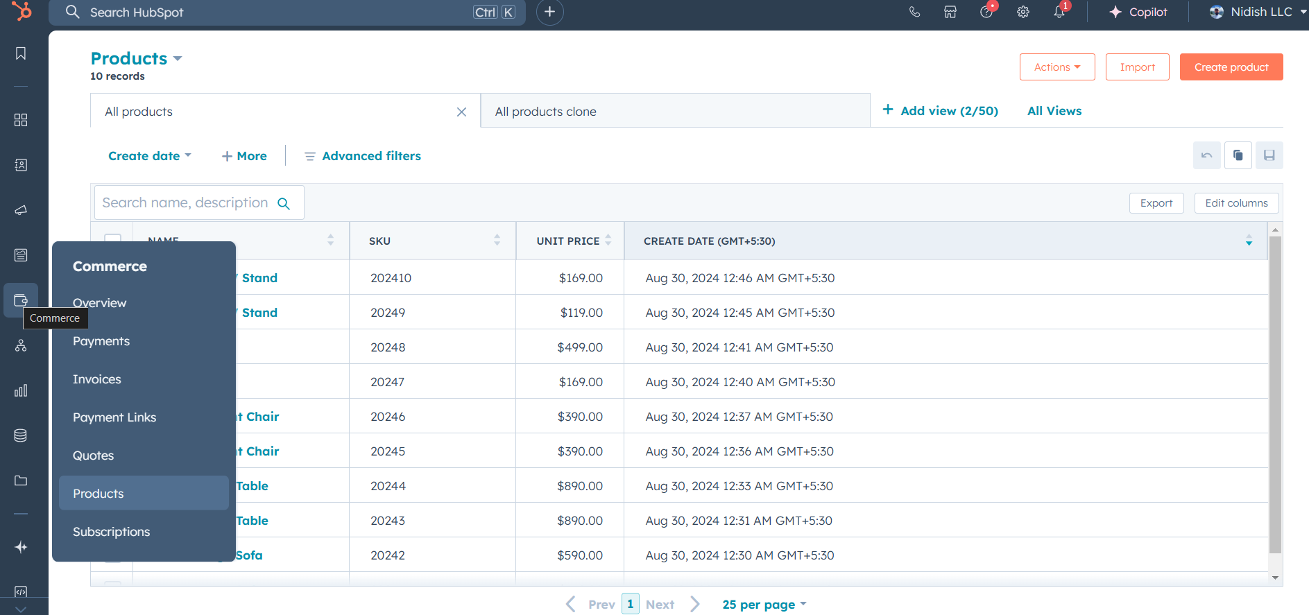Go to page 1 in pagination
Screen dimensions: 1309x615
(x=630, y=604)
